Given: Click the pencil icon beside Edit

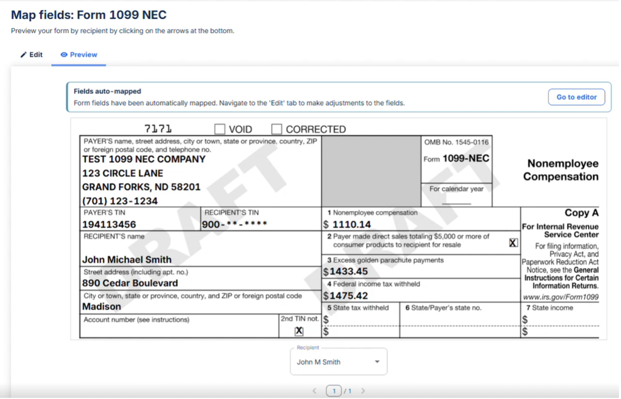Looking at the screenshot, I should coord(23,55).
